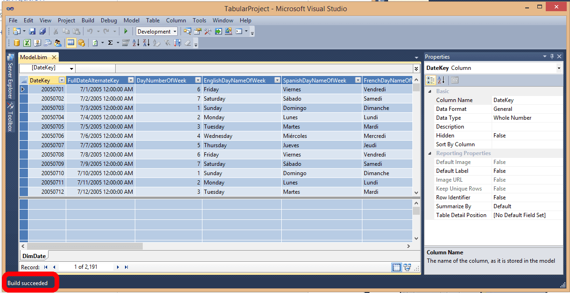Viewport: 570px width, 293px height.
Task: Go to the first record
Action: [x=46, y=267]
